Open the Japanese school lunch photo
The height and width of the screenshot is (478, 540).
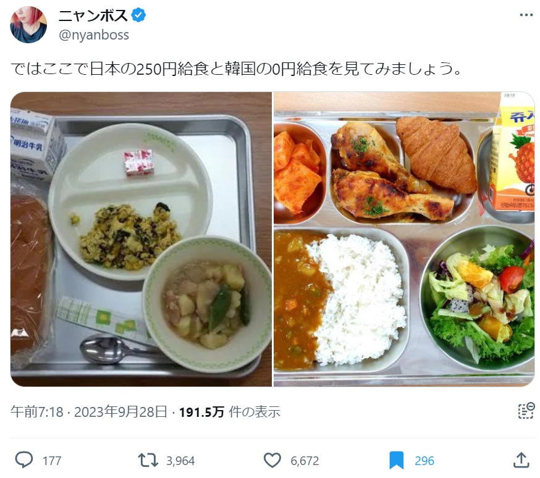(141, 239)
